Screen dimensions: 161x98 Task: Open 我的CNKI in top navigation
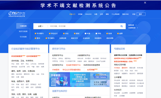pos(125,14)
